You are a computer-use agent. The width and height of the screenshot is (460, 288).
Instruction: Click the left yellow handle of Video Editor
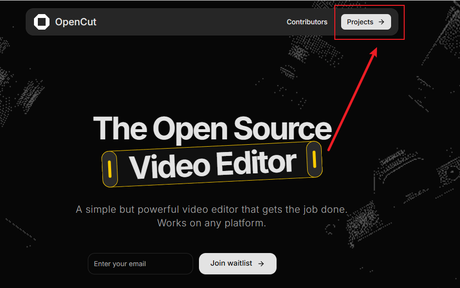[x=110, y=169]
